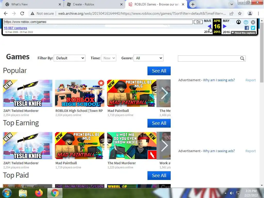Screen dimensions: 264x198
Task: Reload the current page
Action: coord(22,13)
